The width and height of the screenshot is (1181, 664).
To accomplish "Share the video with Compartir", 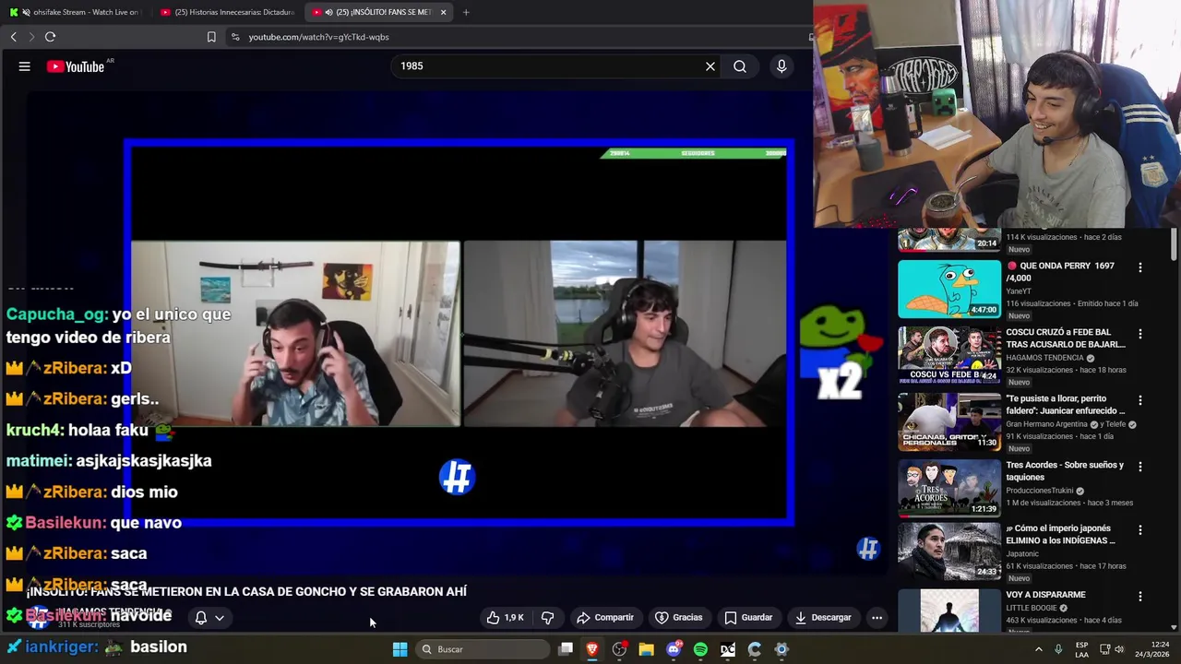I will pyautogui.click(x=605, y=618).
